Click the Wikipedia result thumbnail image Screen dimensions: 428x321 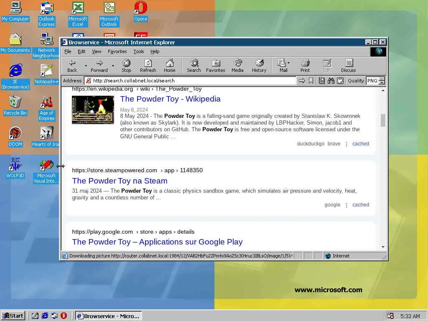[x=93, y=110]
